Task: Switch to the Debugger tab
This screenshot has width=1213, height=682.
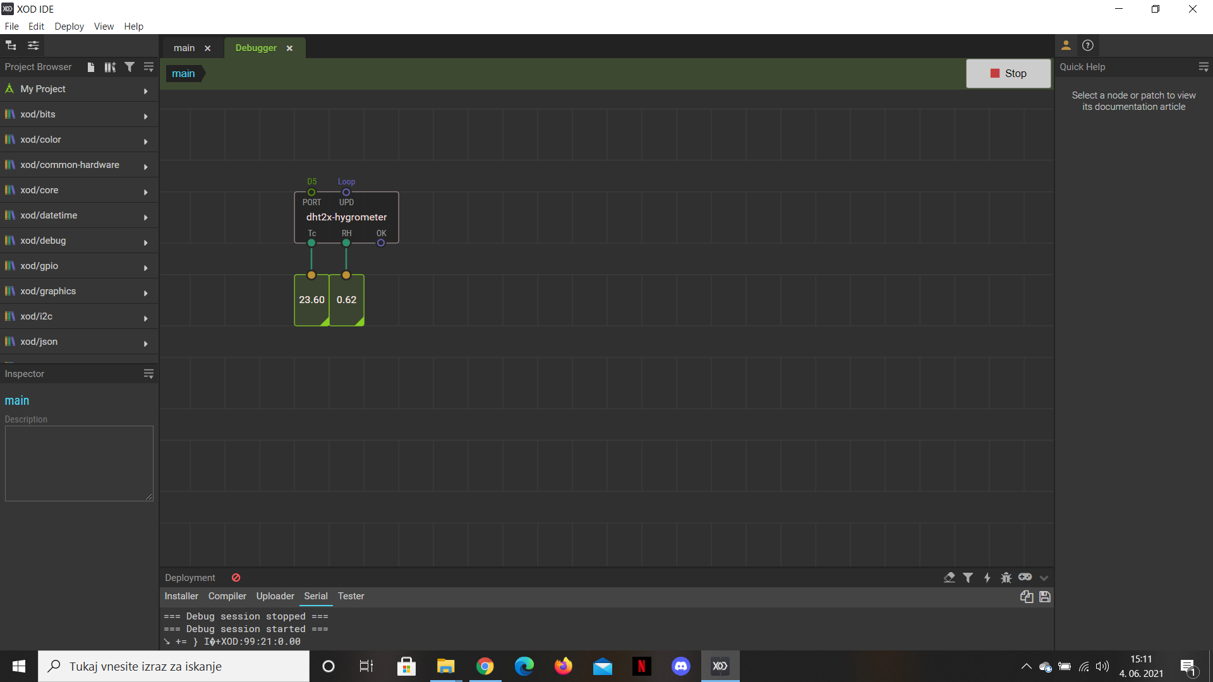Action: (256, 48)
